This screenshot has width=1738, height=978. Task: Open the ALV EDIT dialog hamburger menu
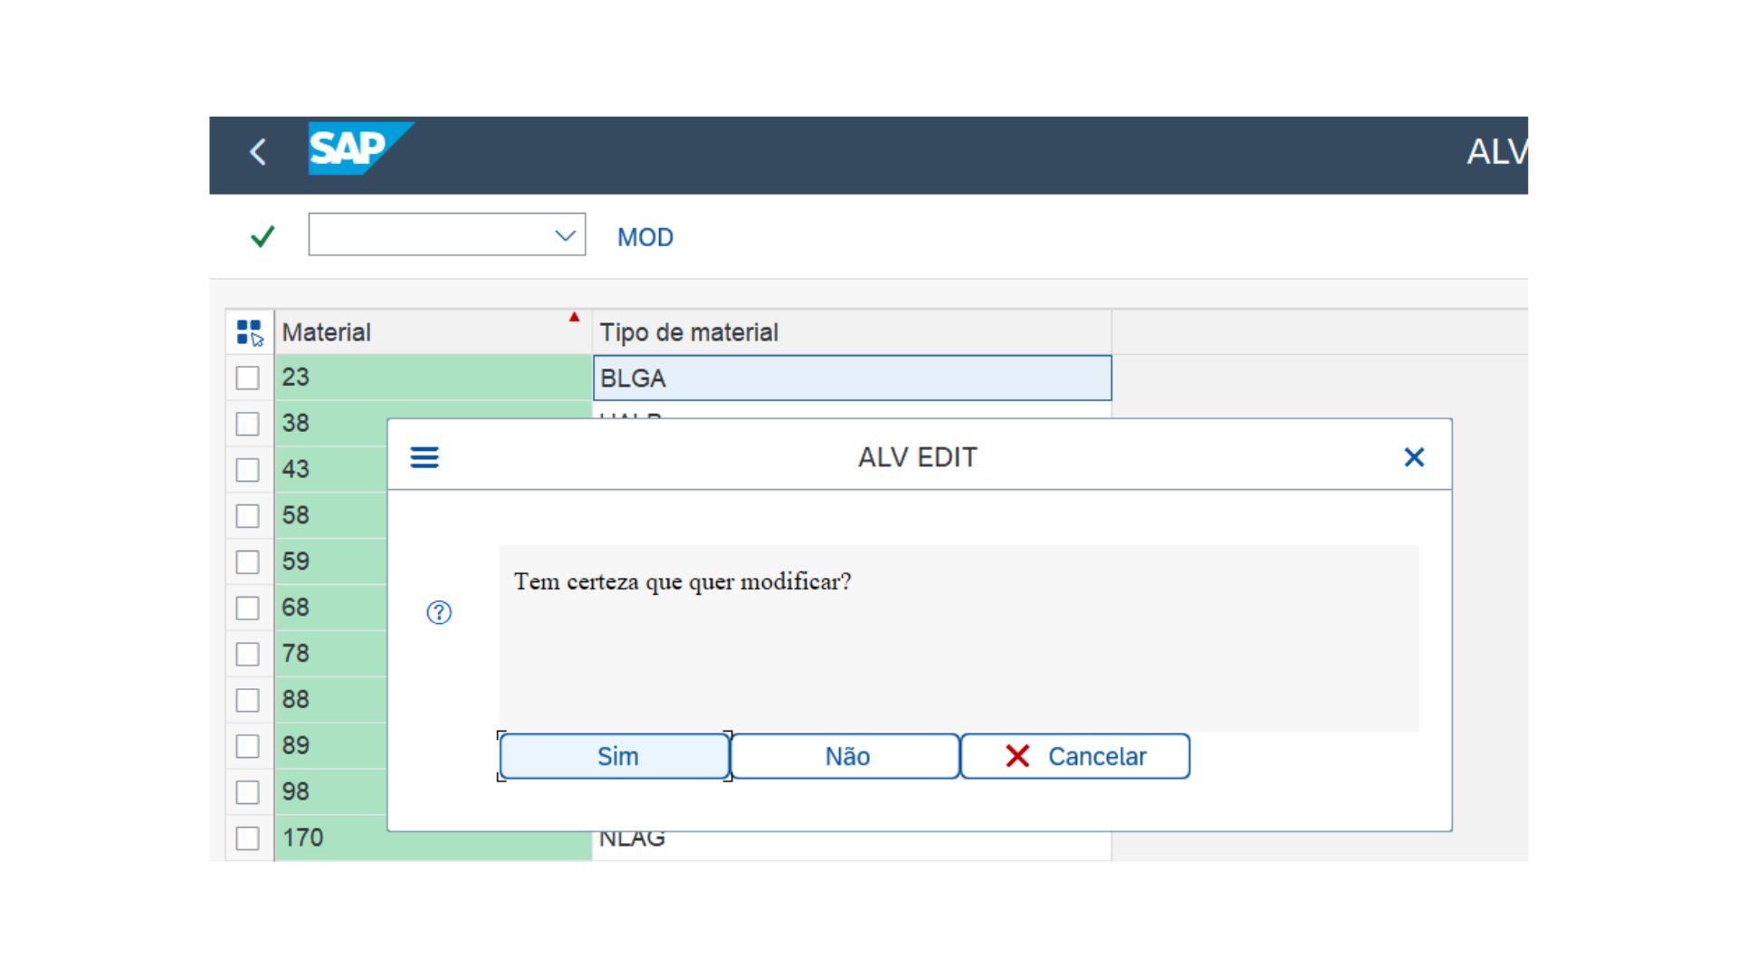(x=425, y=457)
